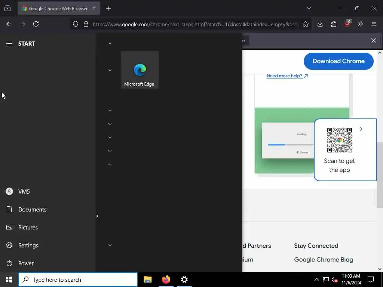Open File Explorer from taskbar
Viewport: 383px width, 287px height.
click(147, 280)
